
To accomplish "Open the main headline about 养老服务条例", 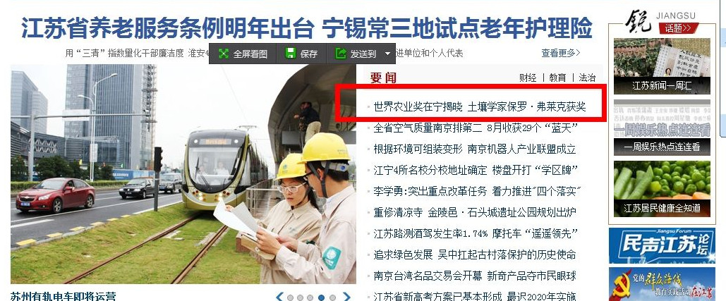I will (306, 27).
